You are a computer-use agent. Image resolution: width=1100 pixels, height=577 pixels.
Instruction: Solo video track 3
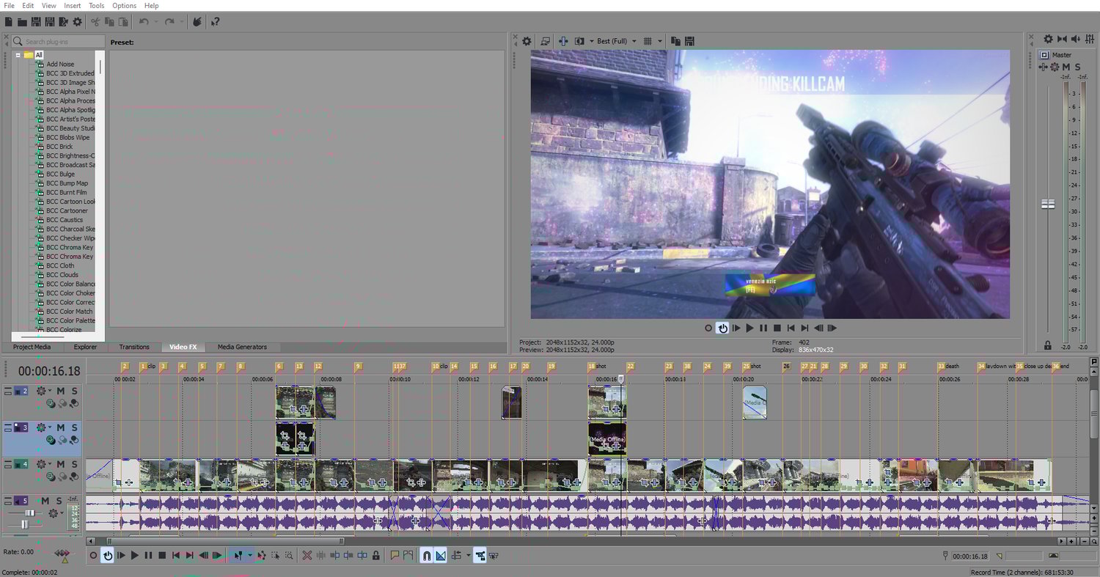[74, 427]
